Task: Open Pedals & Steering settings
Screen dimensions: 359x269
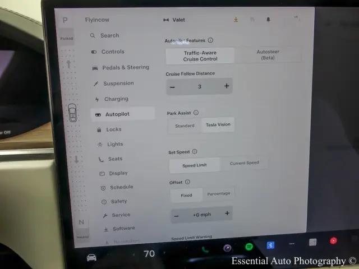Action: click(x=121, y=67)
